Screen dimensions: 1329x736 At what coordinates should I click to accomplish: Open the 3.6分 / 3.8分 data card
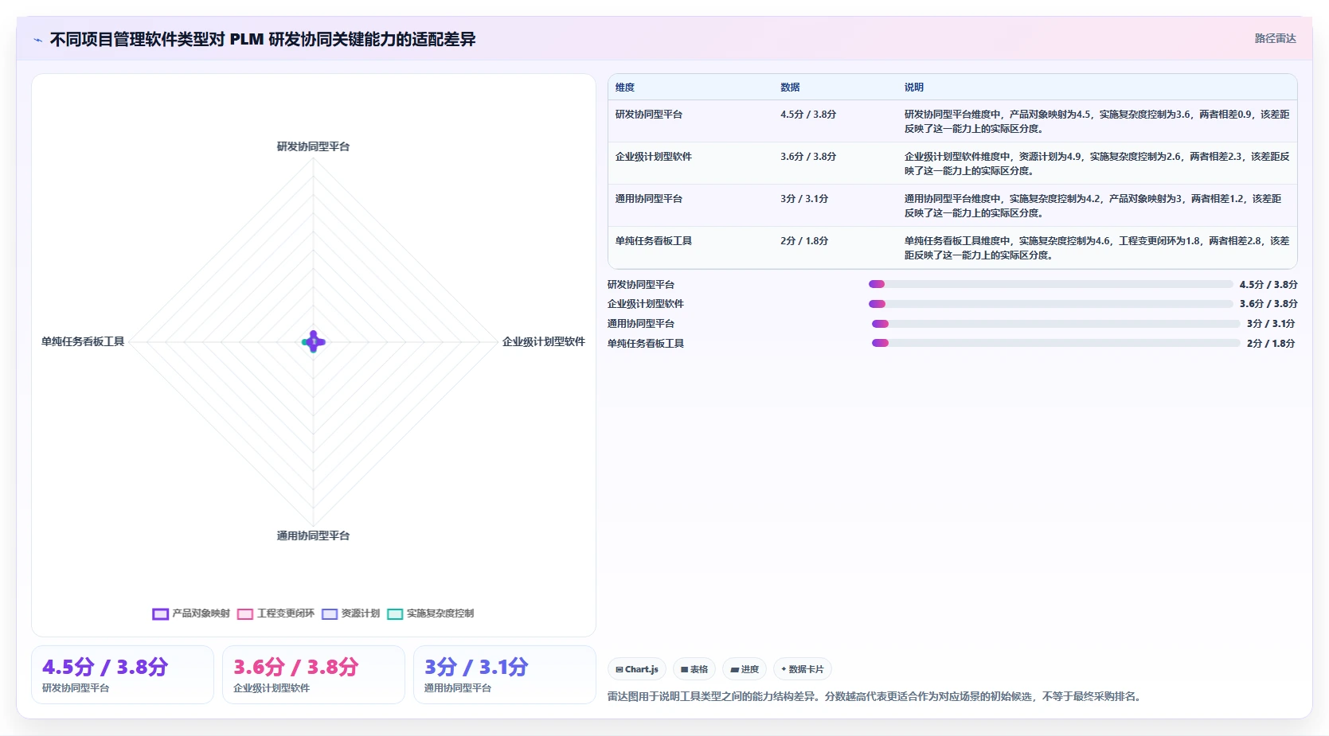[x=314, y=675]
